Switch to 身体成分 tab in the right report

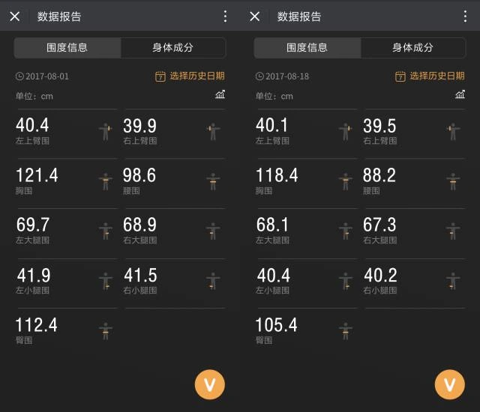click(x=412, y=47)
